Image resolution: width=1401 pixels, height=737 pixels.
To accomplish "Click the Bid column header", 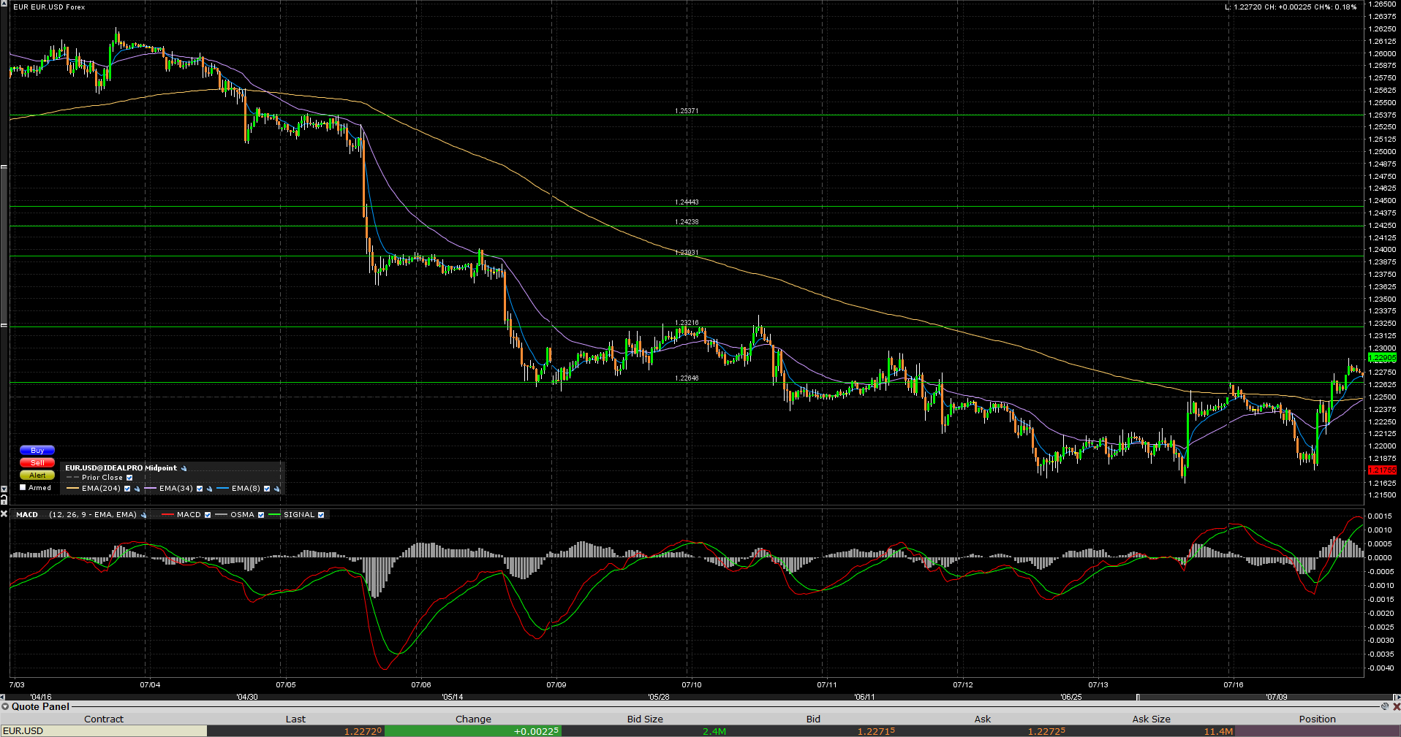I will 813,719.
